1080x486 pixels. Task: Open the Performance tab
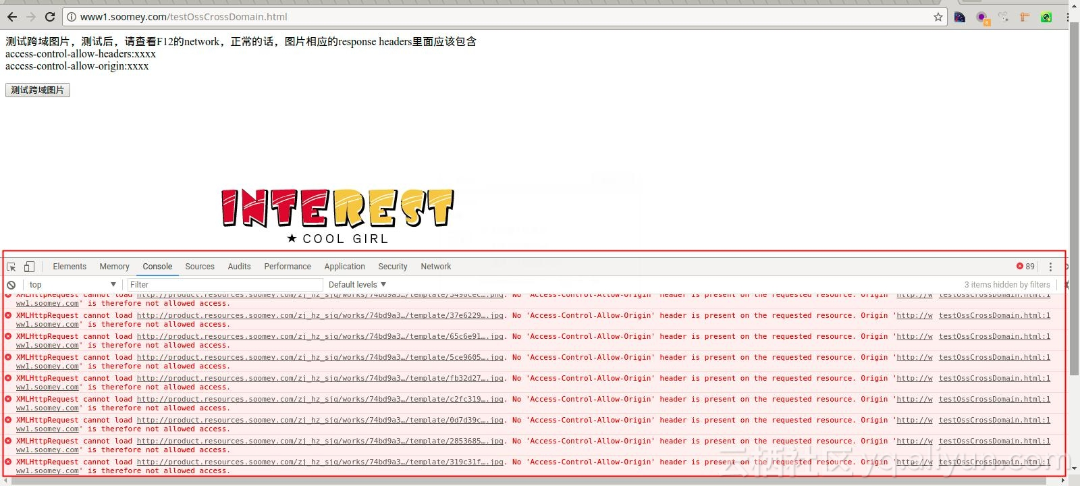click(x=288, y=267)
